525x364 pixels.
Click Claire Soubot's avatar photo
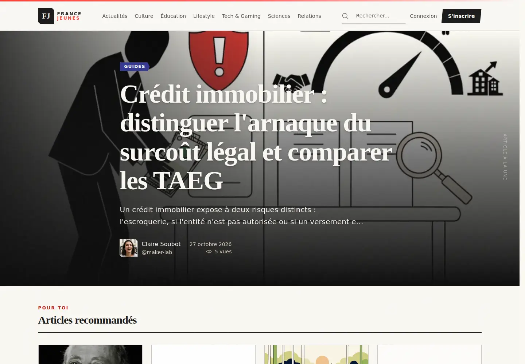tap(129, 248)
